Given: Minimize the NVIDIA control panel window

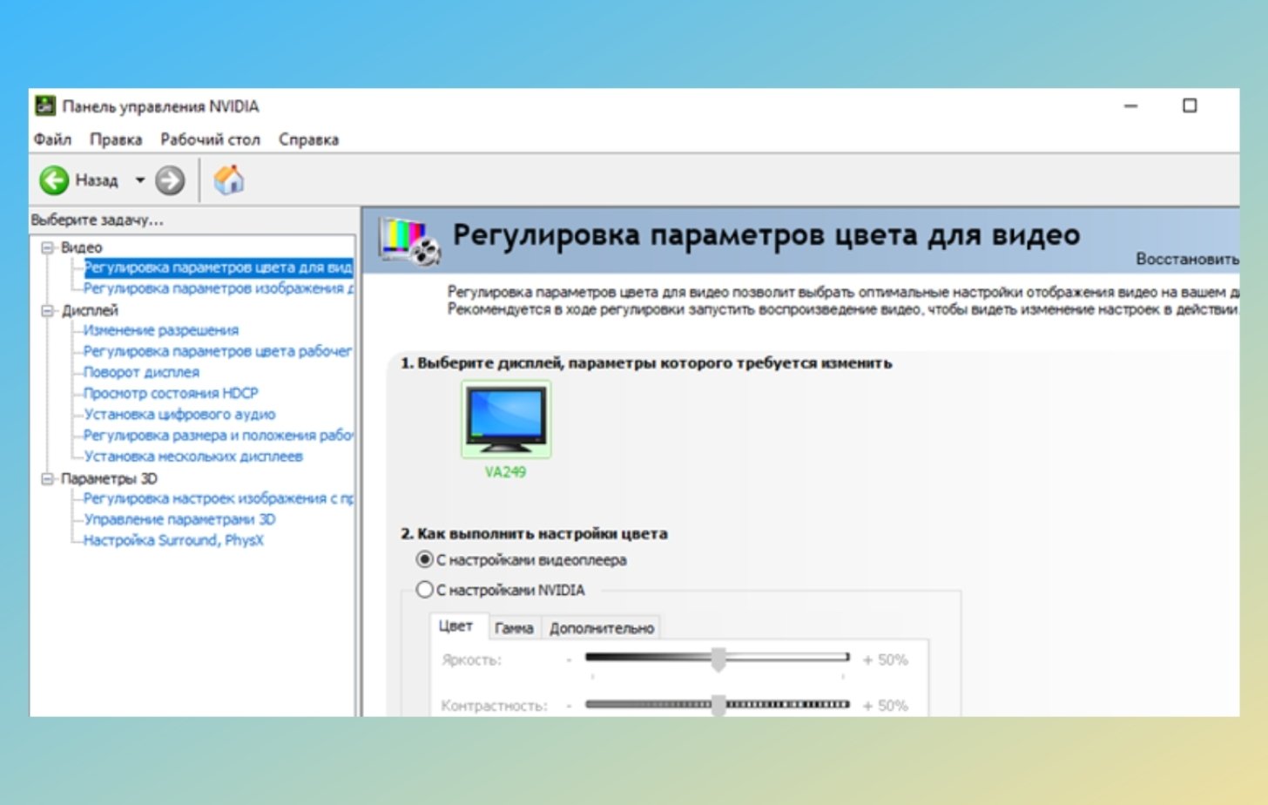Looking at the screenshot, I should point(1130,105).
